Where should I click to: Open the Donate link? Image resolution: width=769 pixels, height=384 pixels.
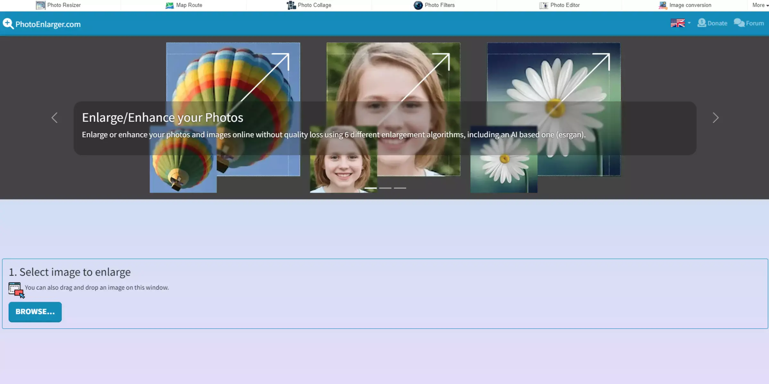[717, 23]
